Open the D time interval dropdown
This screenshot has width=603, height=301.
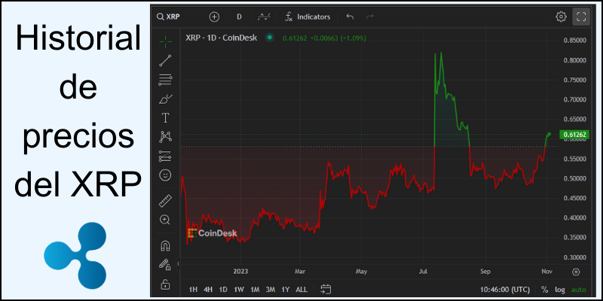[x=239, y=17]
